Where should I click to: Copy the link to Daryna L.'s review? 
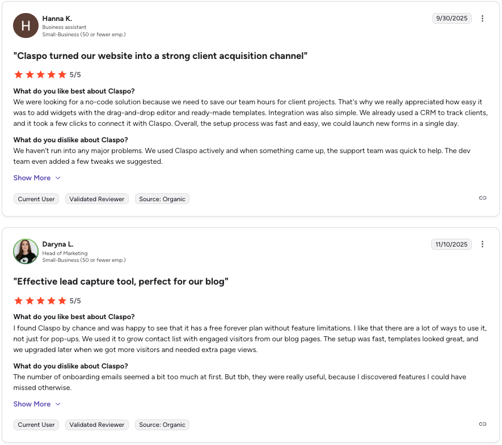482,424
